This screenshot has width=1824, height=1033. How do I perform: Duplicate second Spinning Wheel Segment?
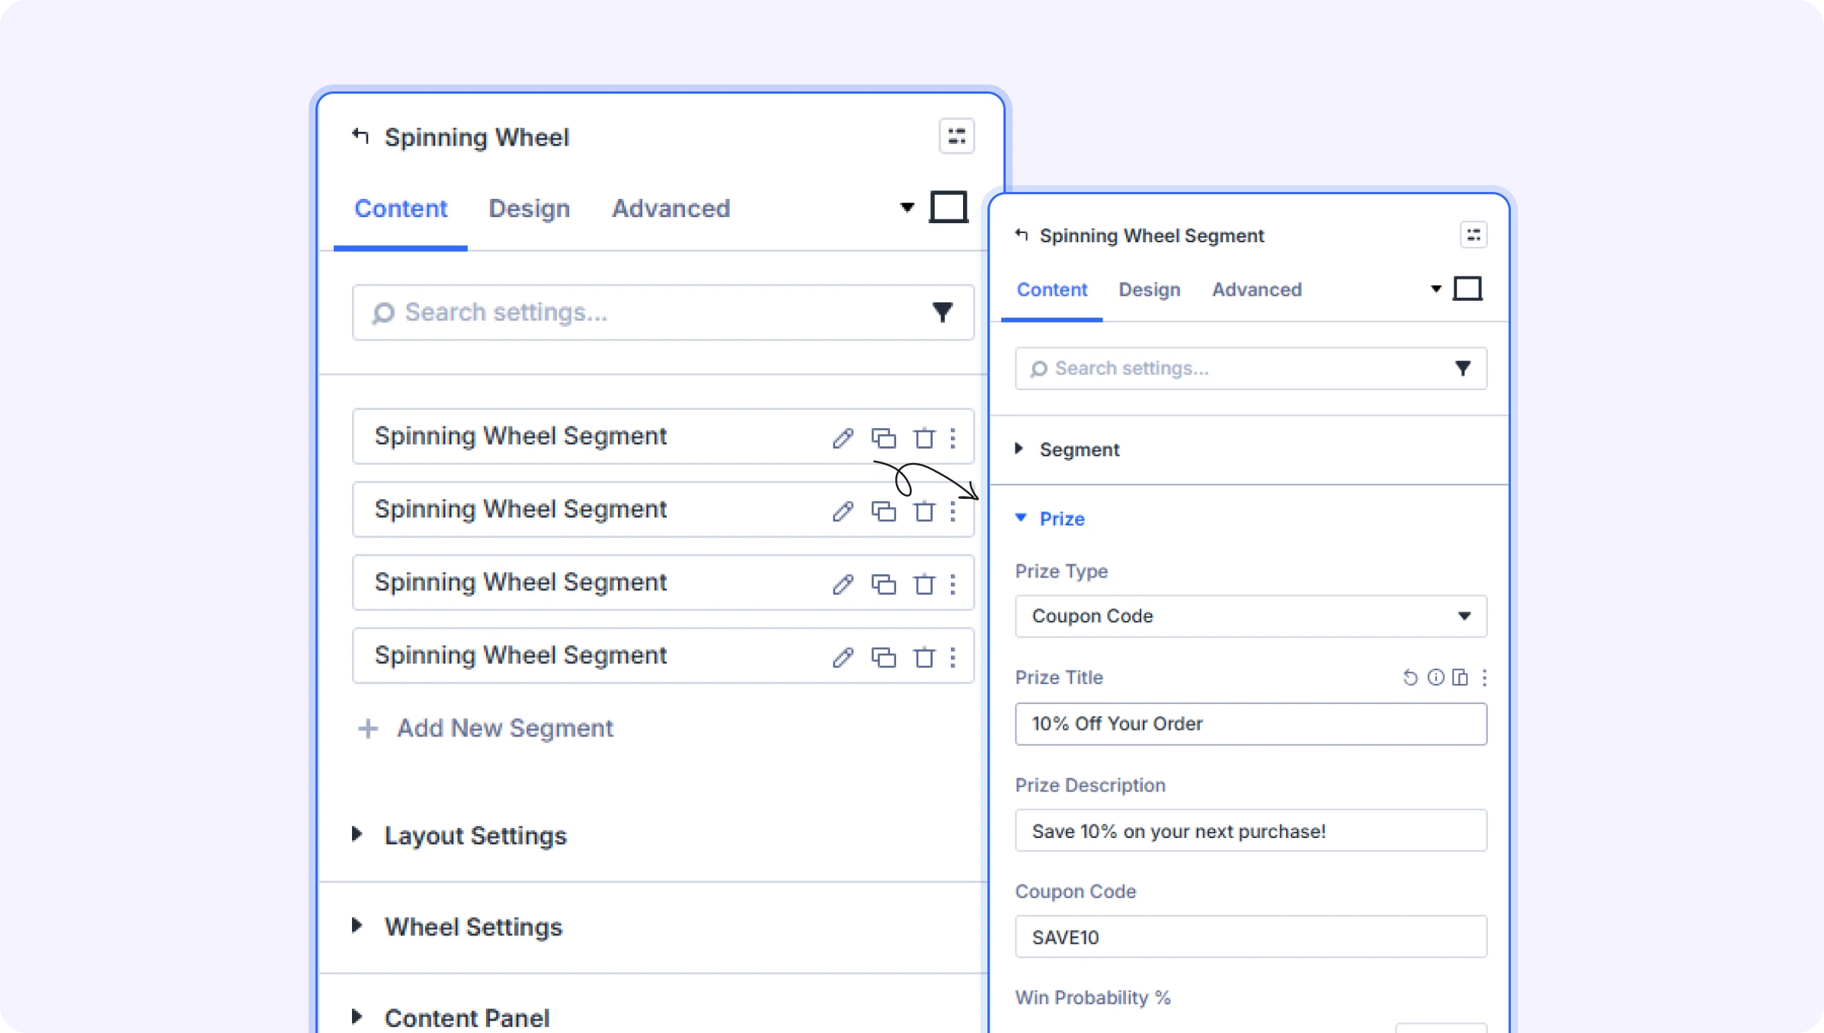884,511
